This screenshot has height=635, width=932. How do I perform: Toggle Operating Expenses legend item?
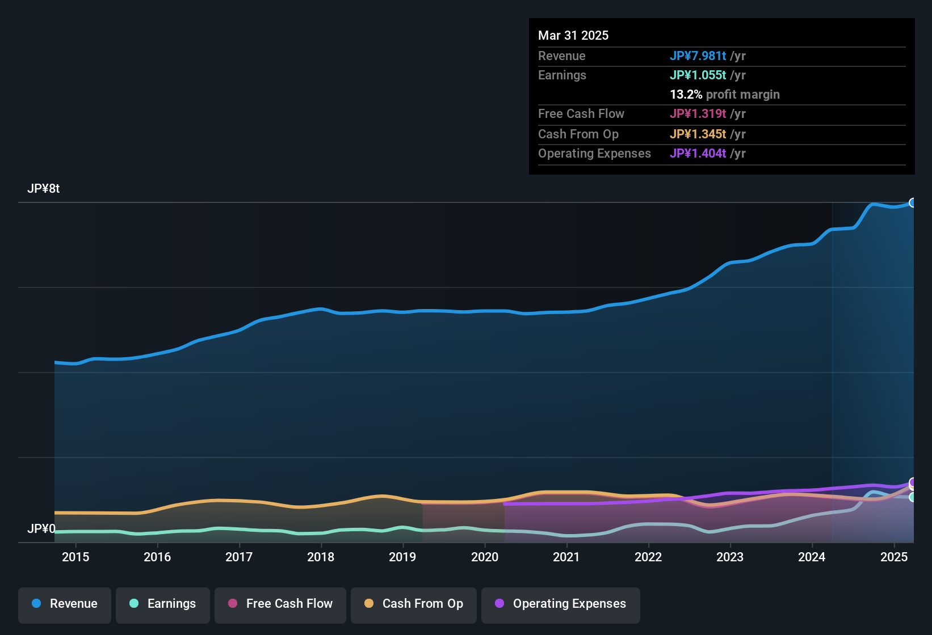coord(560,604)
